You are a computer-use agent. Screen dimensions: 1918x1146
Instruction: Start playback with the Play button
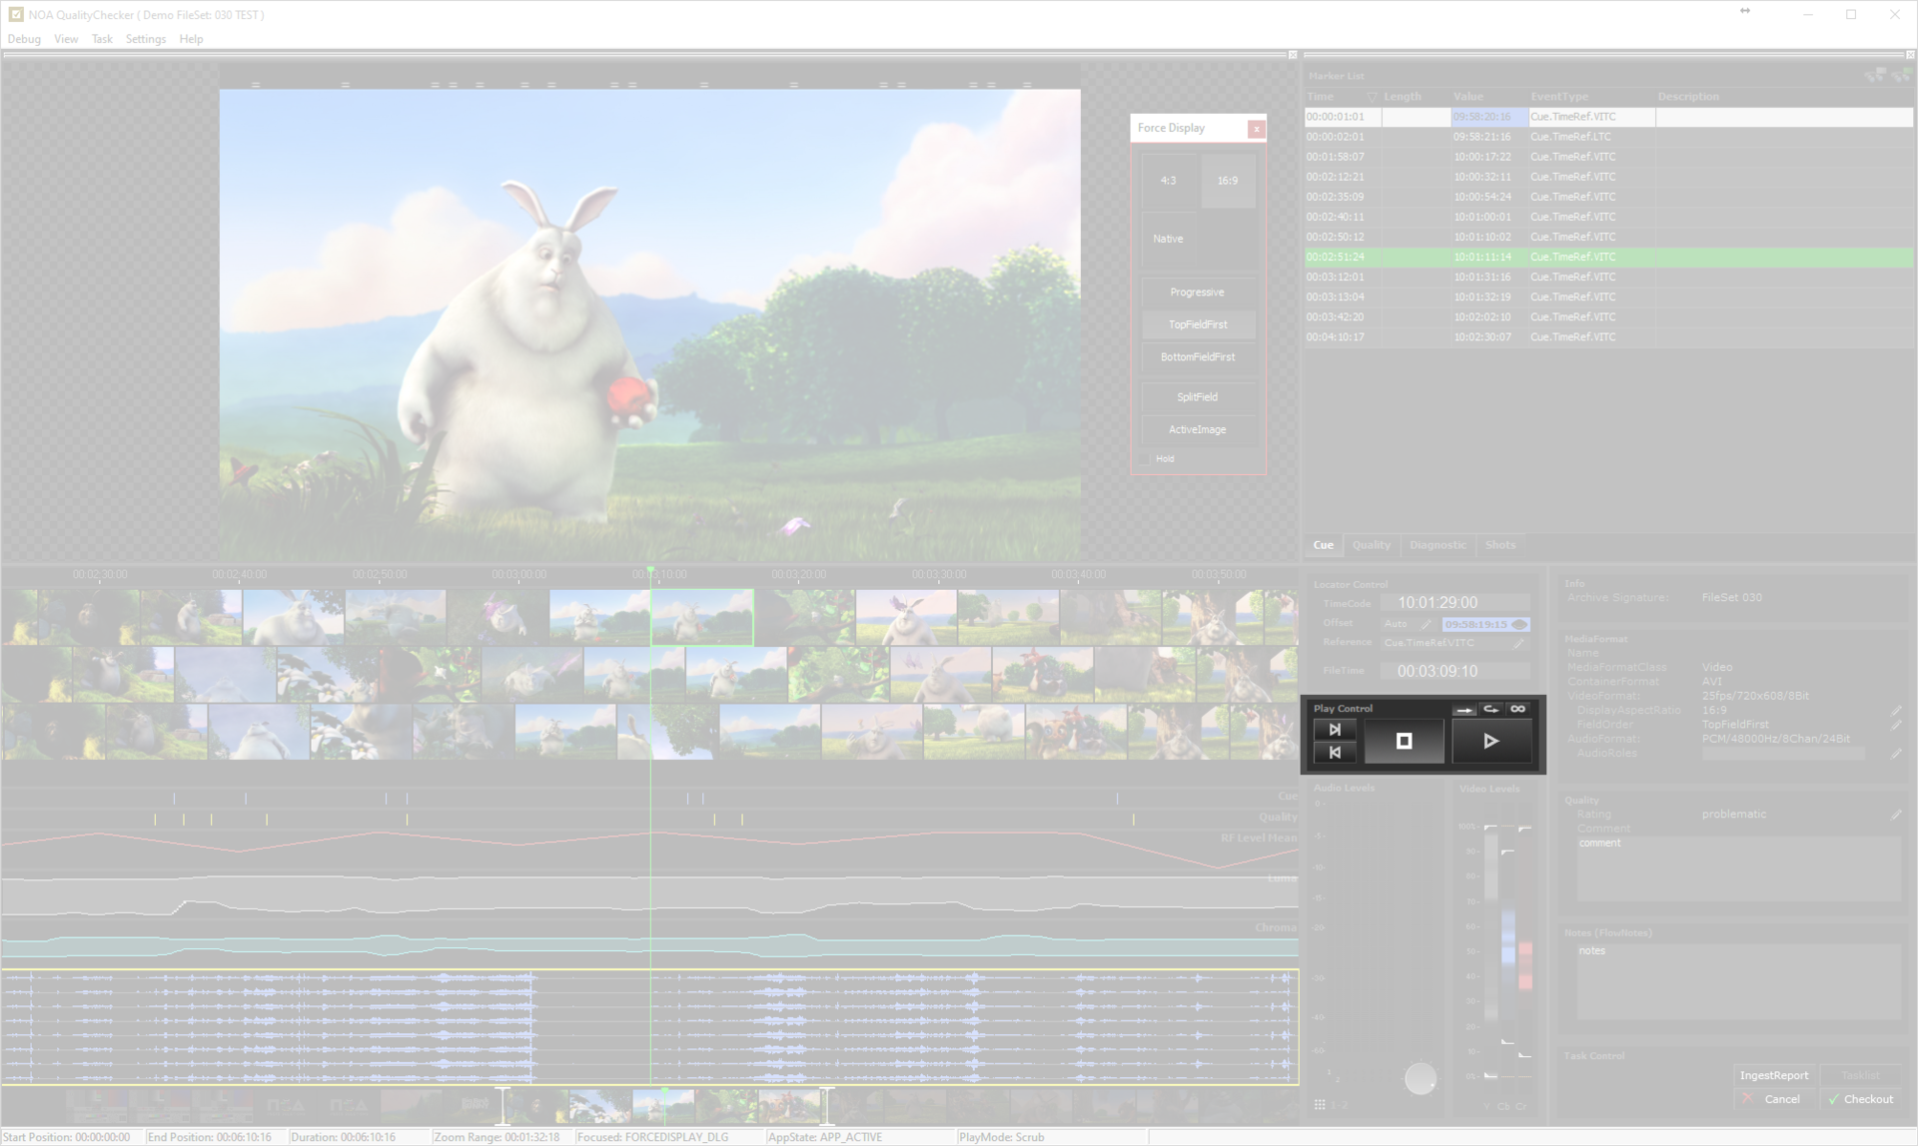tap(1490, 741)
